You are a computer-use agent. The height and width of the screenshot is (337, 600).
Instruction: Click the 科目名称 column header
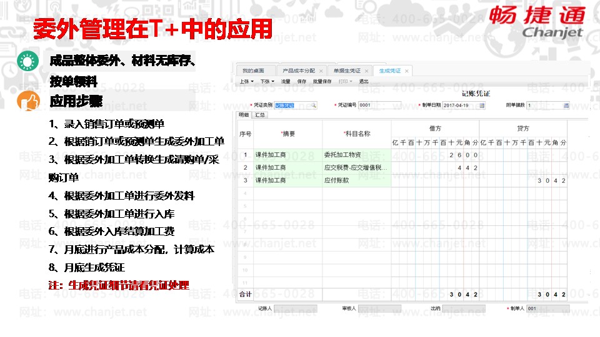357,134
